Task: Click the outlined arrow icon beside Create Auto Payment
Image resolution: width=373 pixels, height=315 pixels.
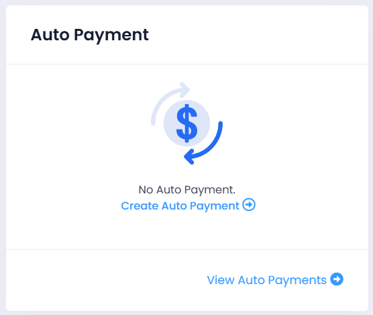Action: point(249,205)
